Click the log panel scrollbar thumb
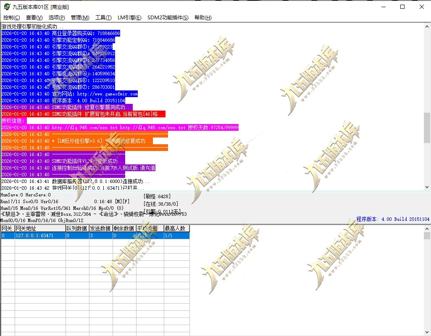The height and width of the screenshot is (336, 431). coord(427,127)
